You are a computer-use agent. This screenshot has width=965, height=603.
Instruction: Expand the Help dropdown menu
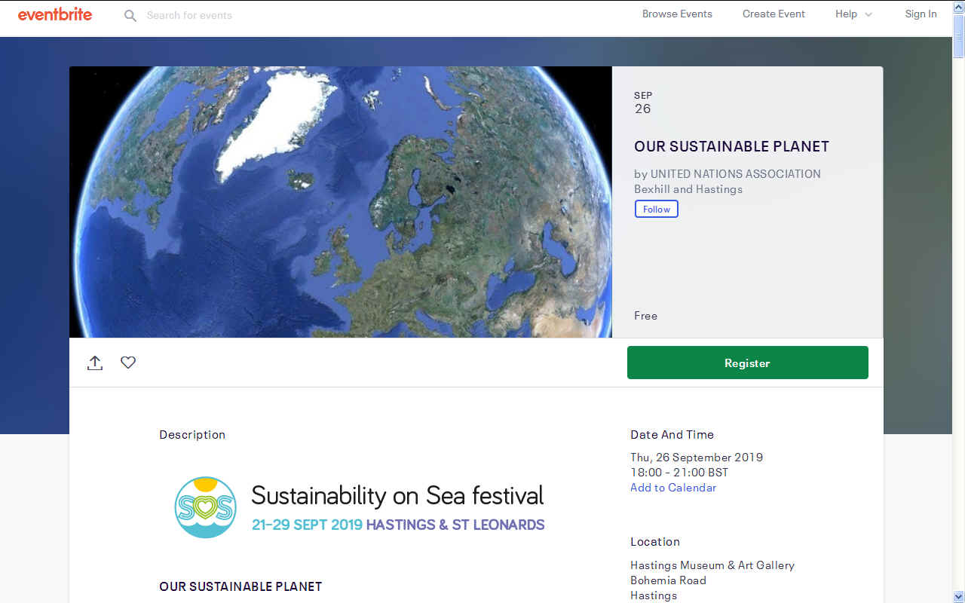(853, 14)
